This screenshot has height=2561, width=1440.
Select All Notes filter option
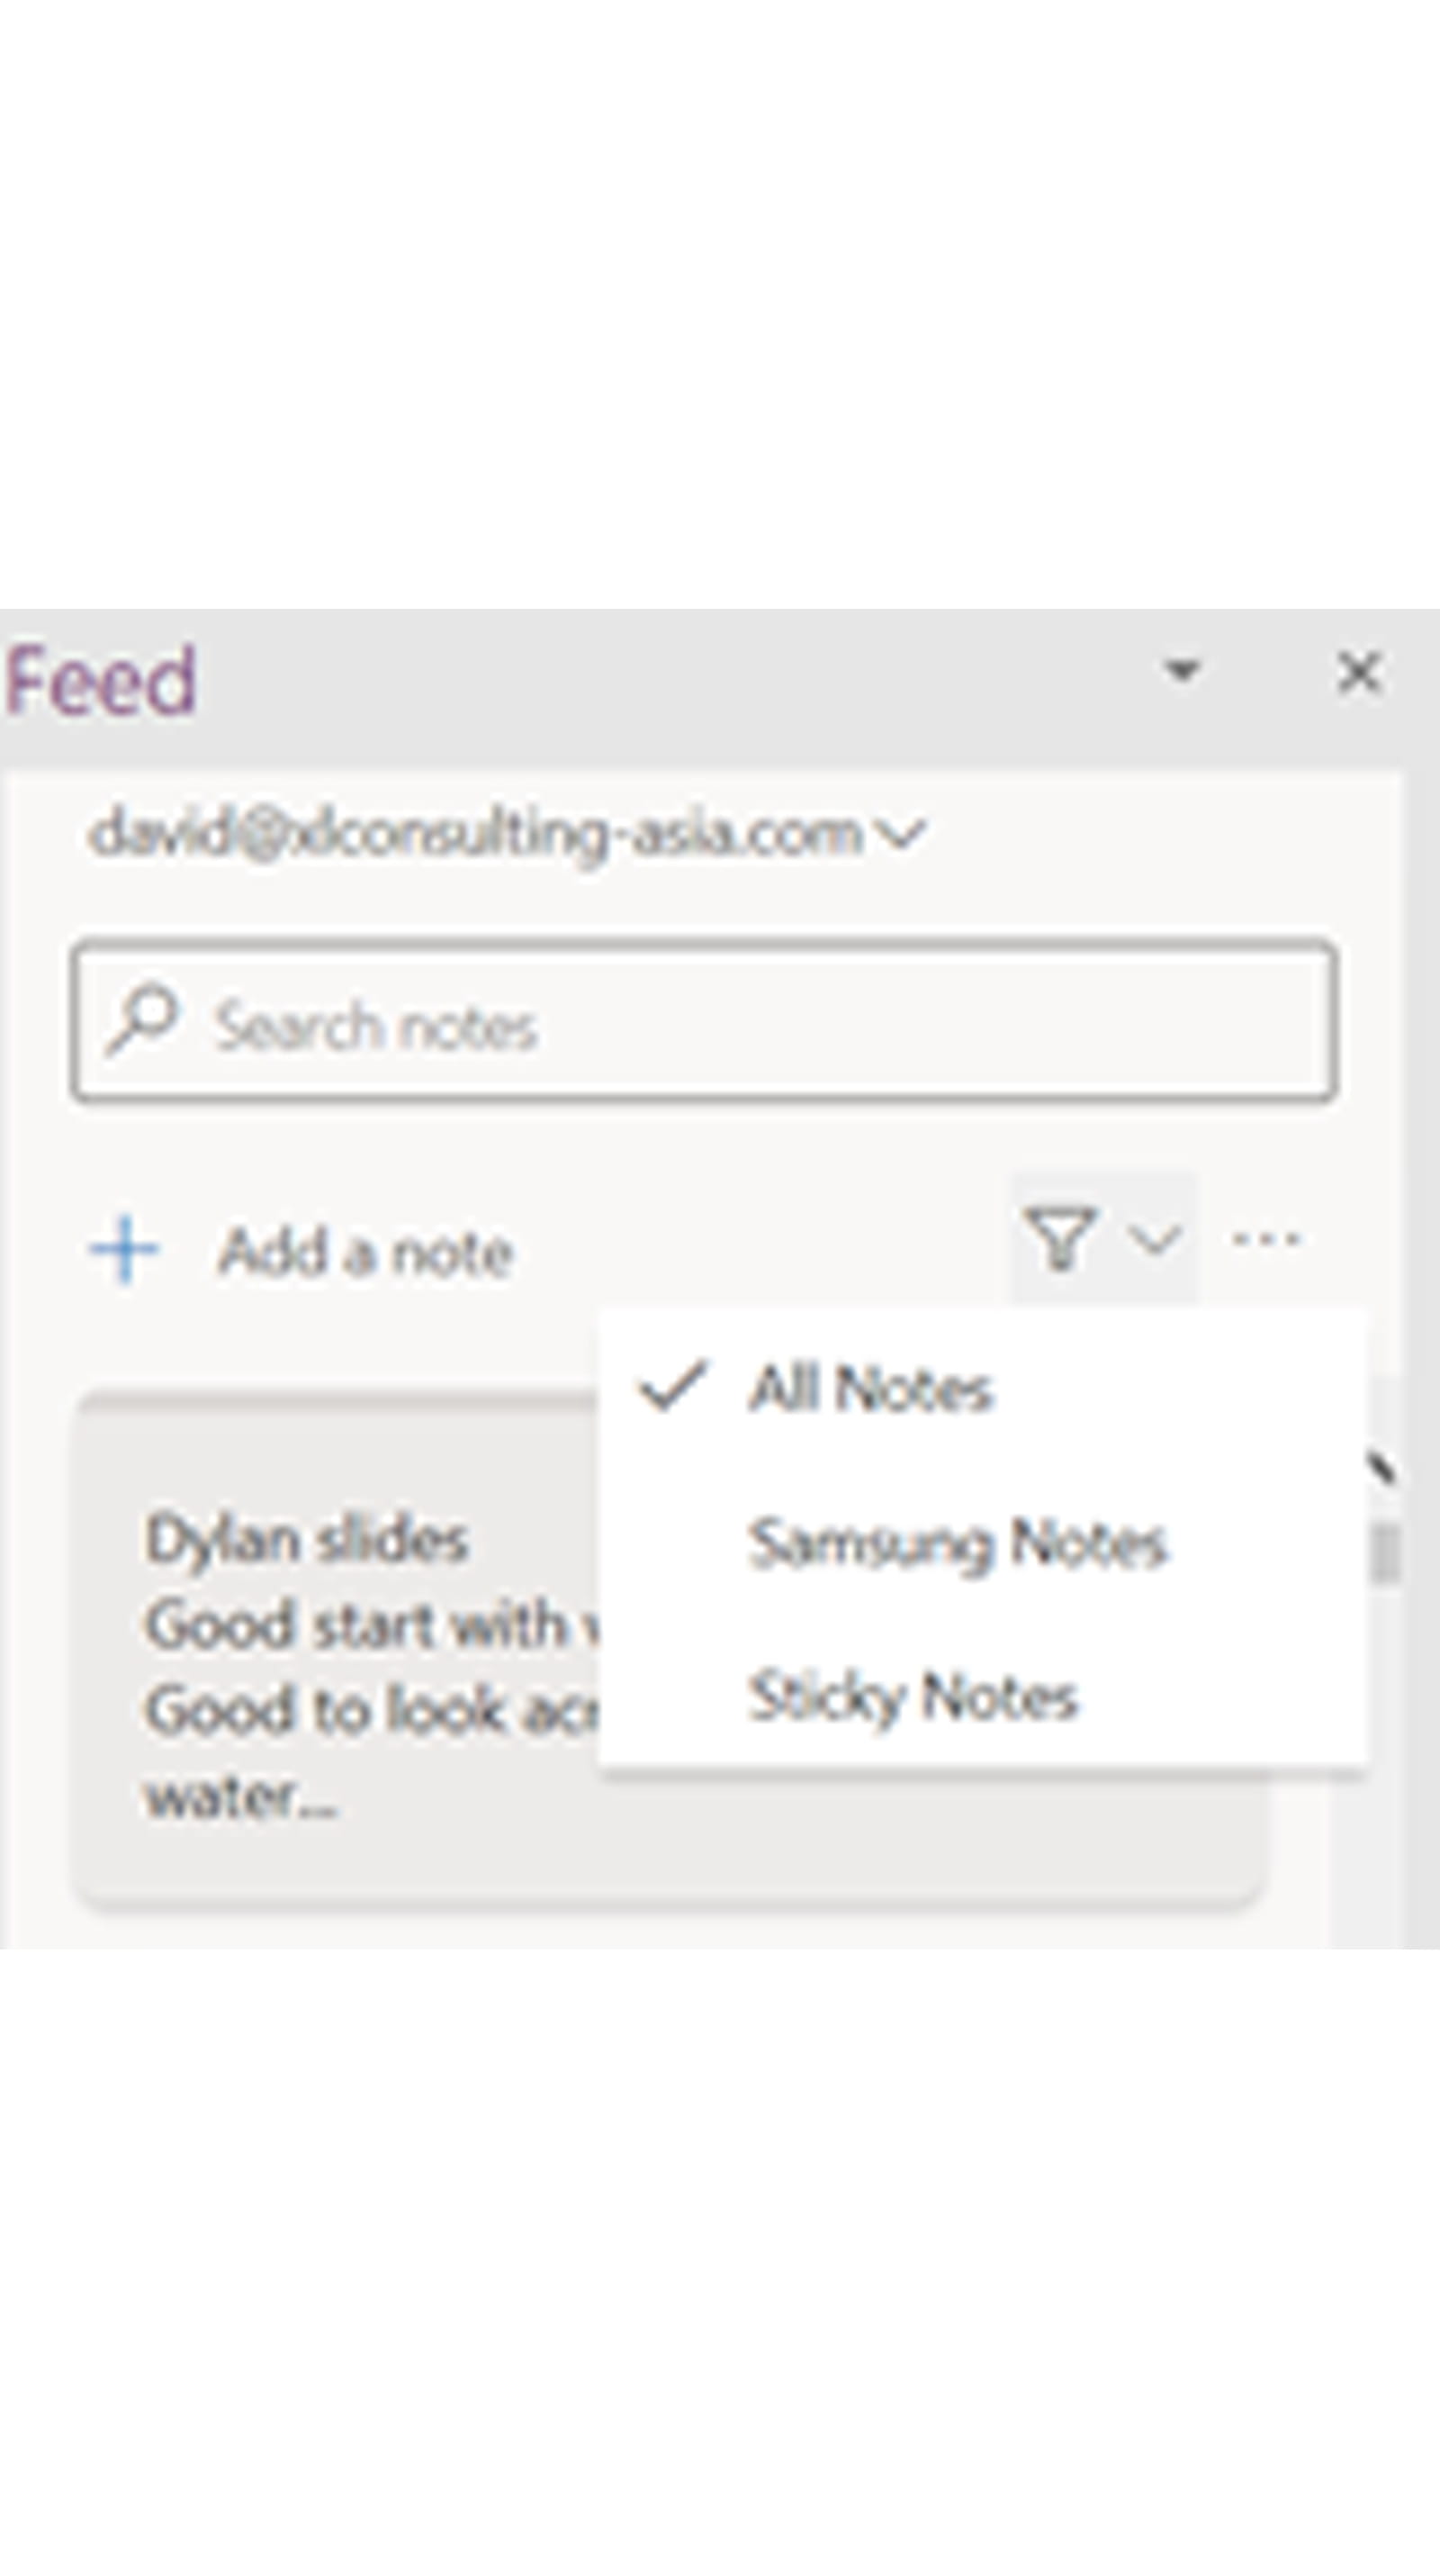pyautogui.click(x=869, y=1388)
